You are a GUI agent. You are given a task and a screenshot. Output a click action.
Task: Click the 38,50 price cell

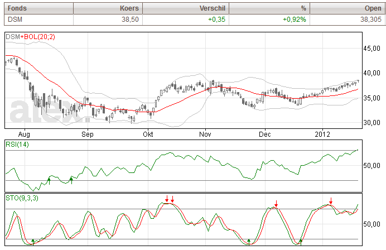108,20
